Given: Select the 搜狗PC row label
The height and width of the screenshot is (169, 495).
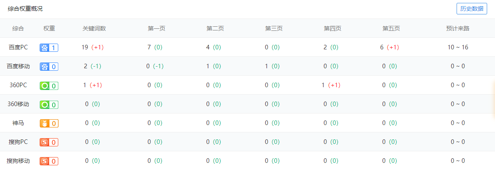Looking at the screenshot, I should point(18,142).
